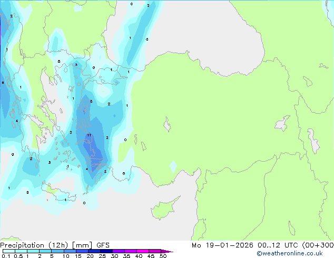Click the legend scale label "15"

click(x=78, y=256)
